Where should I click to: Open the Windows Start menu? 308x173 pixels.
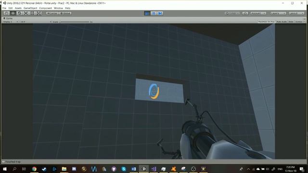pyautogui.click(x=4, y=169)
